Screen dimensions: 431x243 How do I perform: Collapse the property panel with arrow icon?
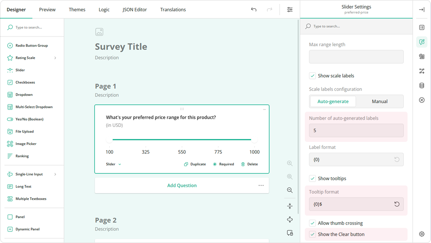(422, 9)
